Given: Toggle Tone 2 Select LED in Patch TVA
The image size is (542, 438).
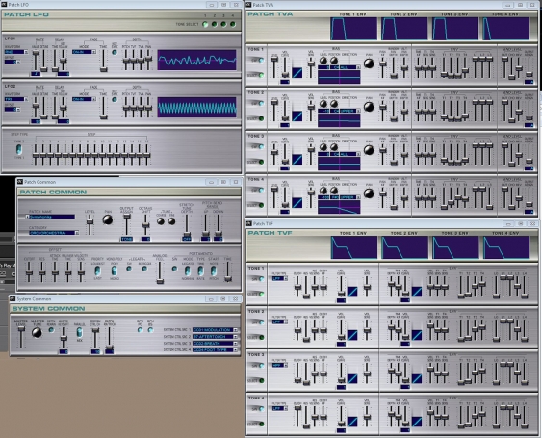Looking at the screenshot, I should point(261,118).
